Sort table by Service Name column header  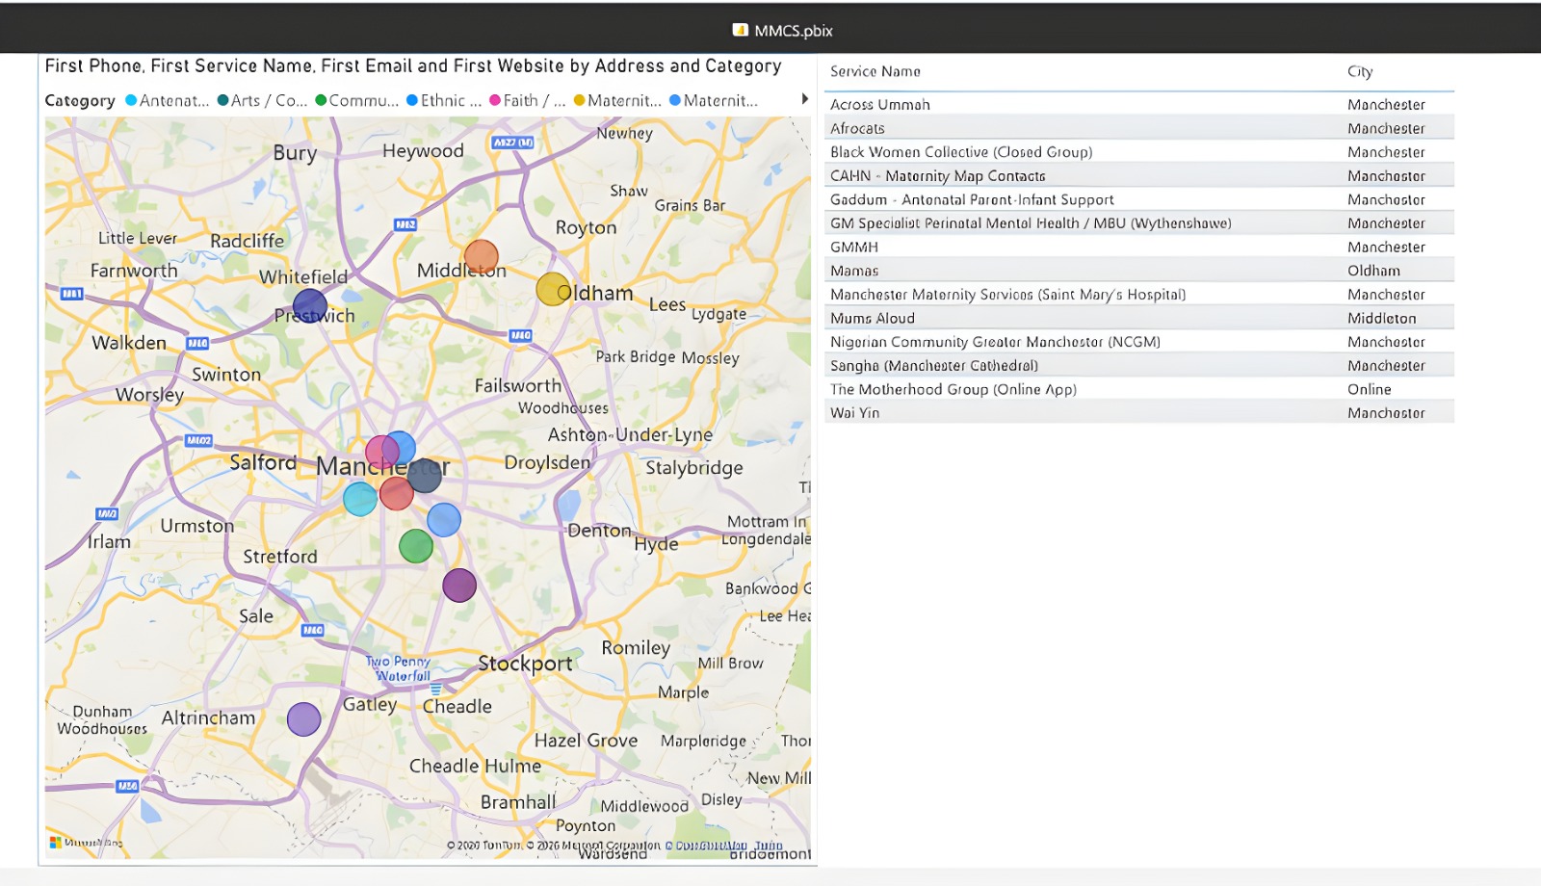[x=875, y=71]
